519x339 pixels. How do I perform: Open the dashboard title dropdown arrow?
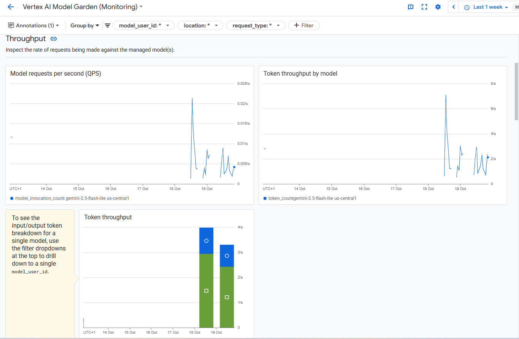(x=141, y=7)
